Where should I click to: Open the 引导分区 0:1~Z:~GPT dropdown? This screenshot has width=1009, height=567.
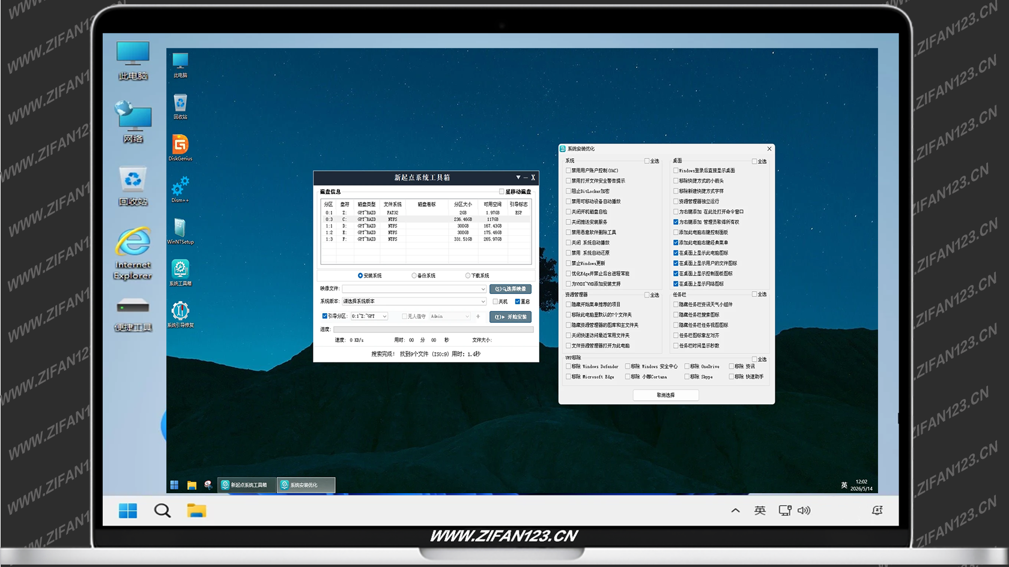click(x=369, y=316)
